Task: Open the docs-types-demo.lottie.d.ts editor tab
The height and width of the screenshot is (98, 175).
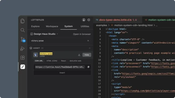Action: [x=118, y=20]
